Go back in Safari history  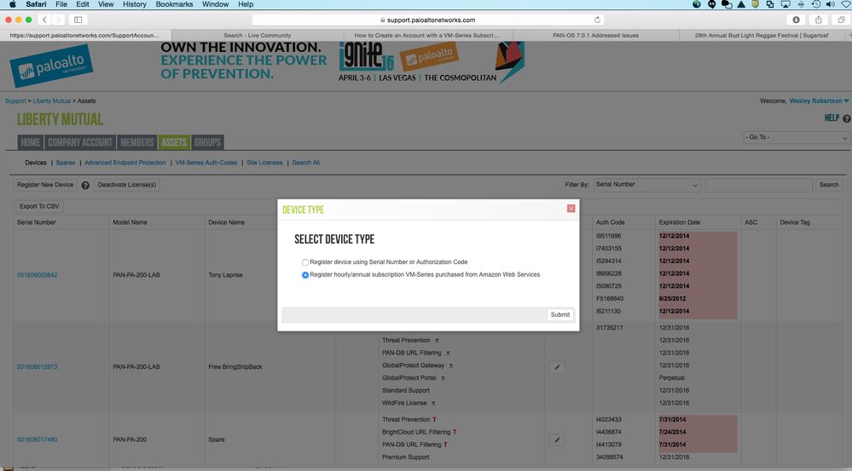[x=44, y=20]
